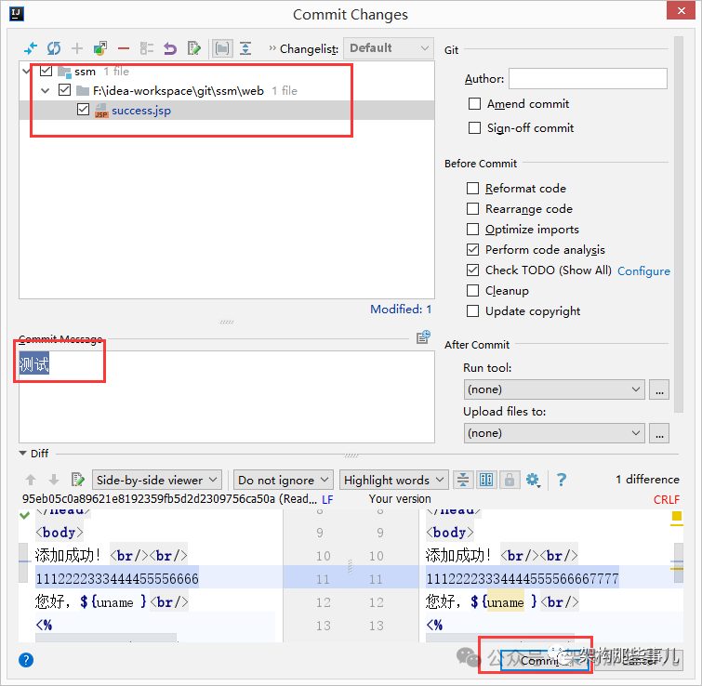Click the Expand All icon in changes toolbar
Screen dimensions: 702x686
coord(245,48)
